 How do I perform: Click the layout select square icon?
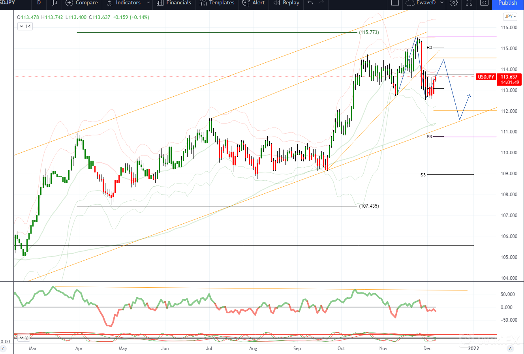395,3
